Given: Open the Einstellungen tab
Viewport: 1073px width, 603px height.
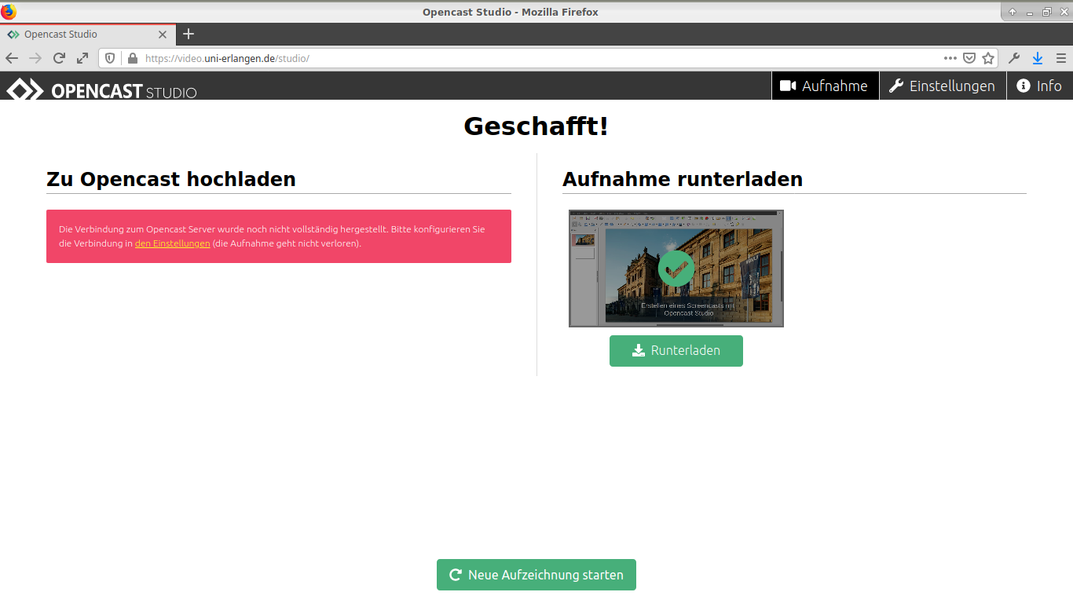Looking at the screenshot, I should click(942, 86).
